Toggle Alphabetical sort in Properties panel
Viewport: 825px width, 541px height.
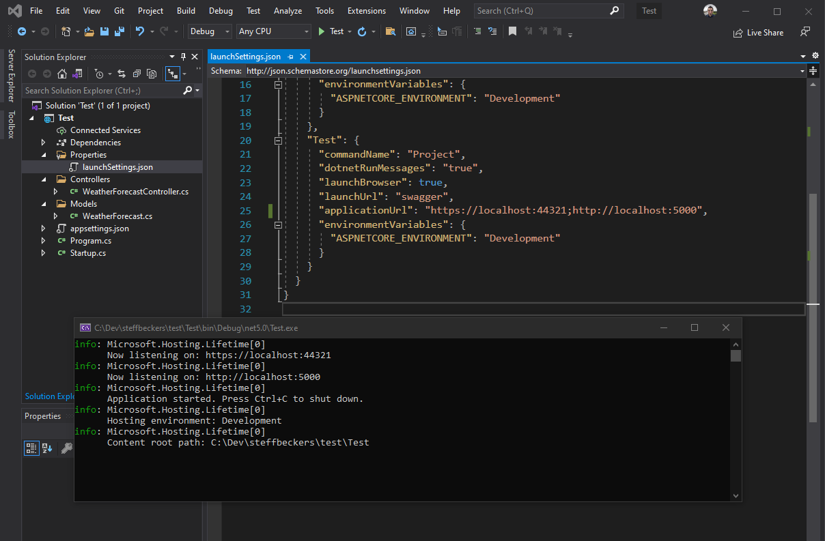48,448
